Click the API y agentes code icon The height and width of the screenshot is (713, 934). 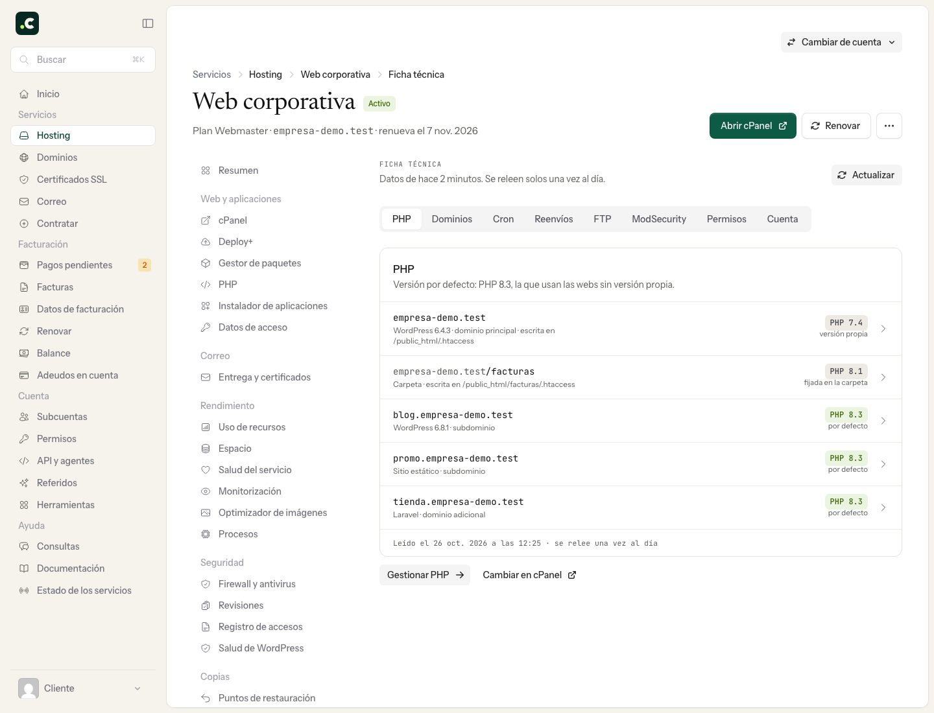click(24, 461)
